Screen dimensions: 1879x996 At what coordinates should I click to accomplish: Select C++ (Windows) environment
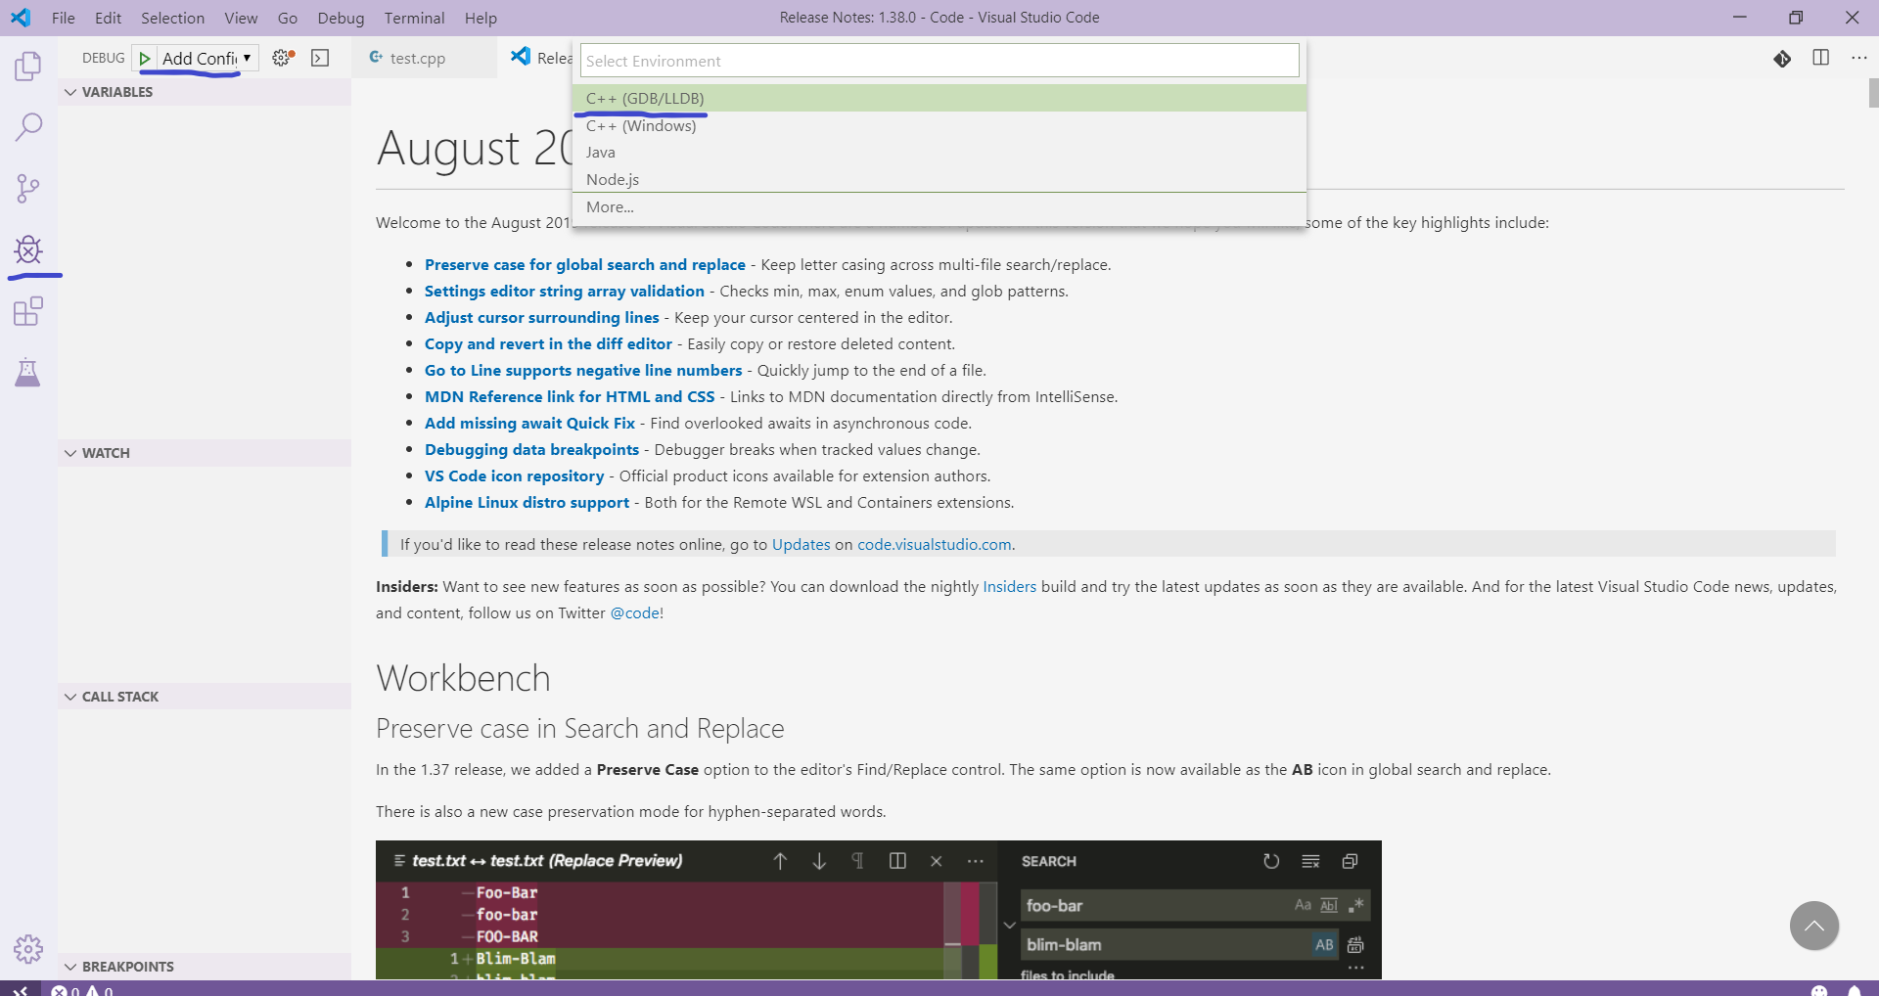click(x=939, y=125)
